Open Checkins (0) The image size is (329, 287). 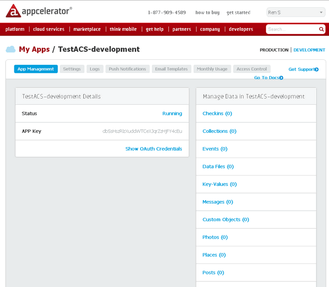point(217,114)
